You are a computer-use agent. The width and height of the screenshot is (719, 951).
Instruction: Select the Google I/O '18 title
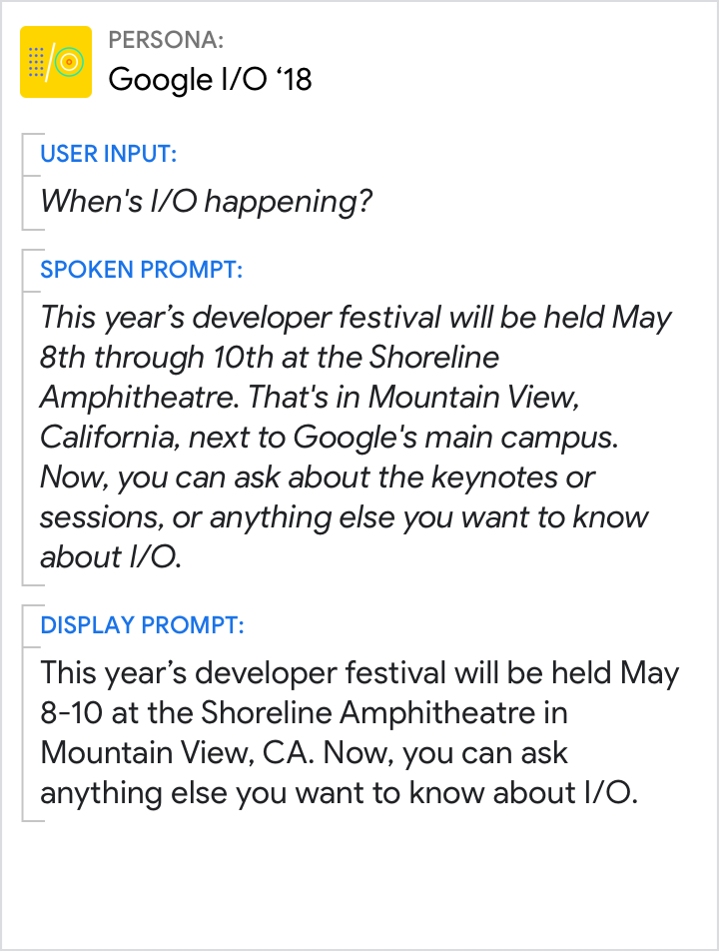coord(210,79)
